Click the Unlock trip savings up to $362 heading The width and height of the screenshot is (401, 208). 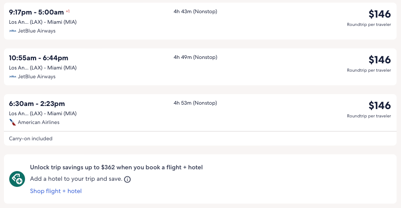116,167
